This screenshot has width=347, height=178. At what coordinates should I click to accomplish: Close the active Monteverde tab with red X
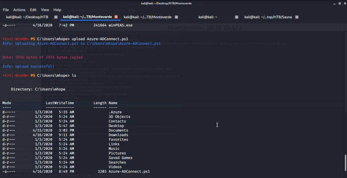point(116,17)
